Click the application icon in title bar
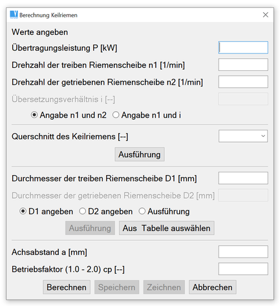The image size is (280, 306). (14, 15)
